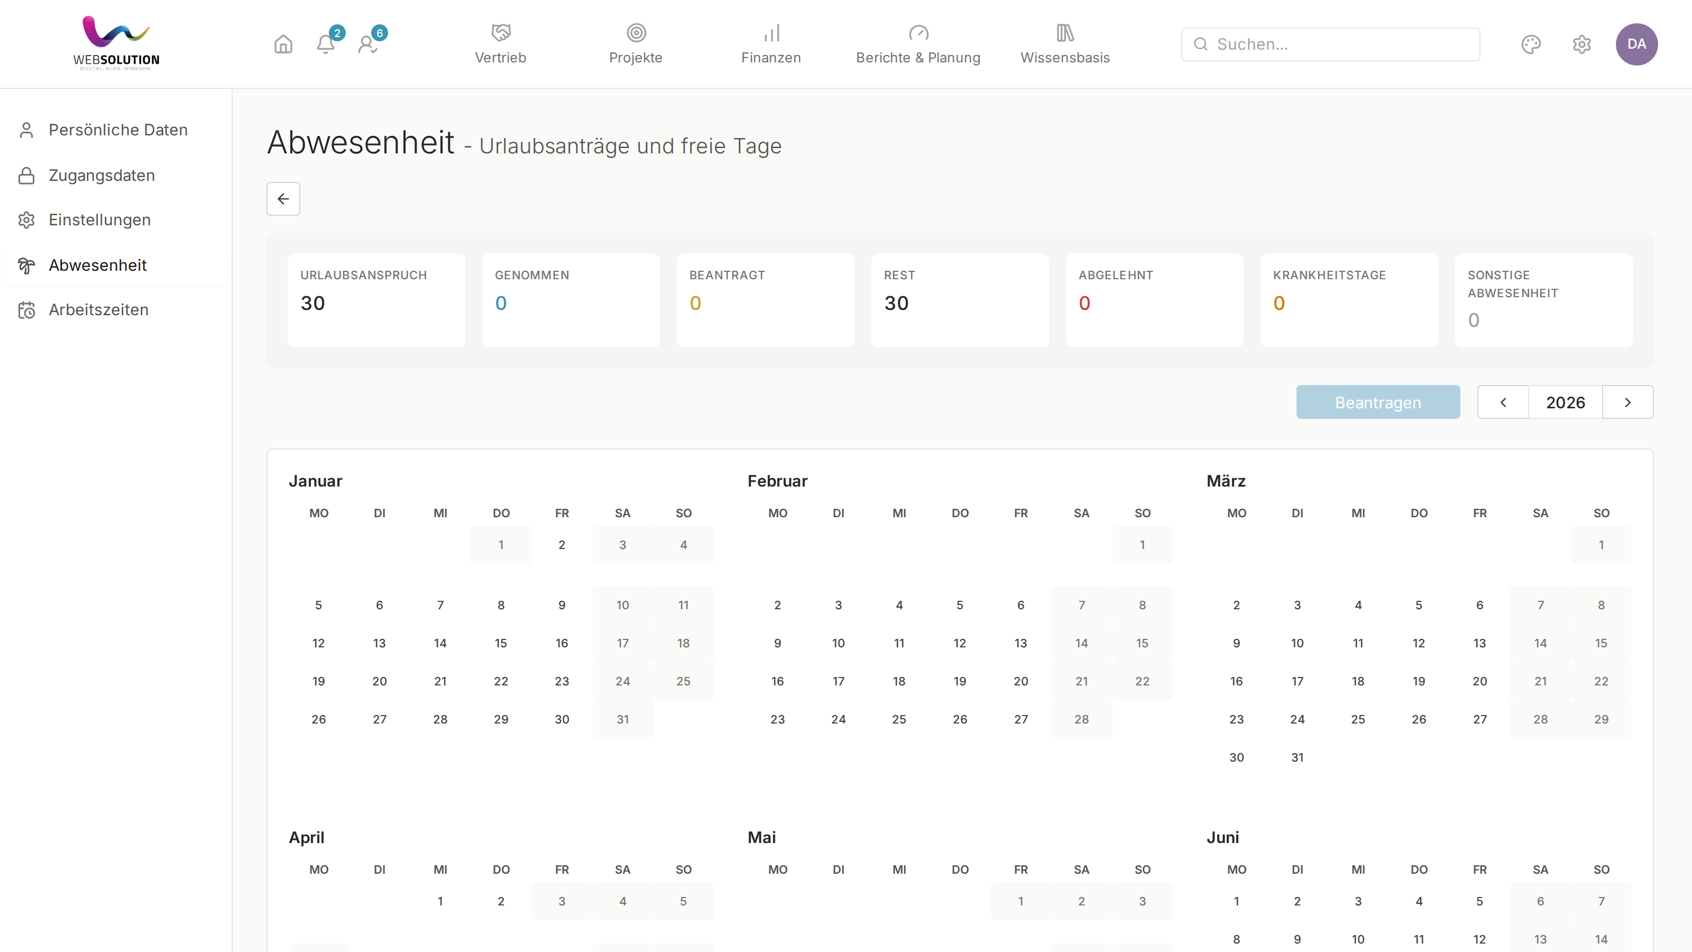Screen dimensions: 1692x952
Task: Open Einstellungen in sidebar
Action: click(x=116, y=219)
